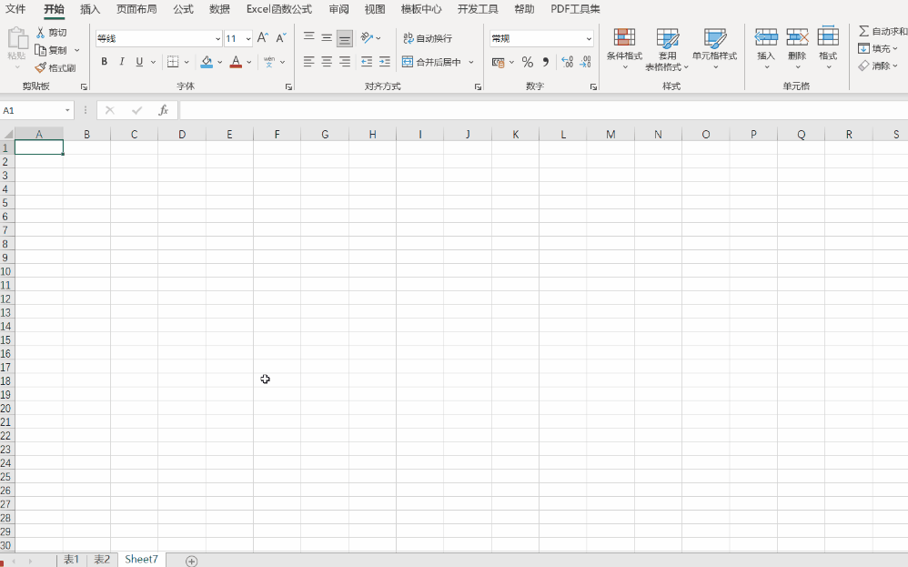The height and width of the screenshot is (567, 908).
Task: Select the Format Painter (格式刷) brush
Action: coord(40,67)
